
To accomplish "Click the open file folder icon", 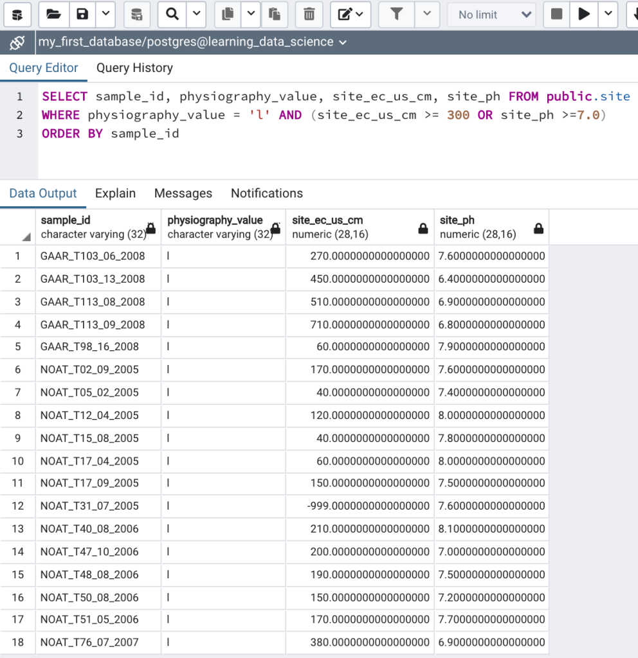I will point(54,14).
